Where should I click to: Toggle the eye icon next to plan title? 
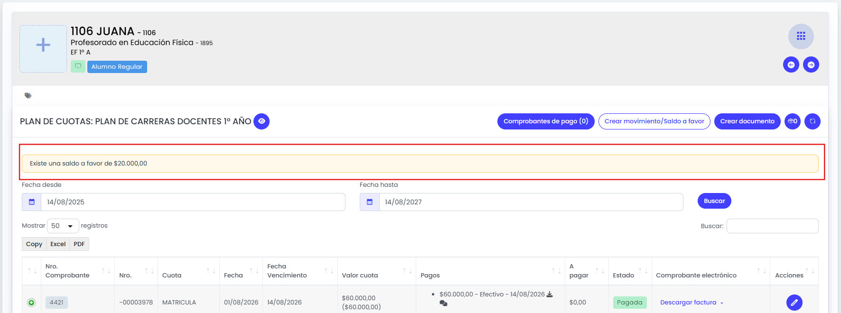[x=262, y=121]
